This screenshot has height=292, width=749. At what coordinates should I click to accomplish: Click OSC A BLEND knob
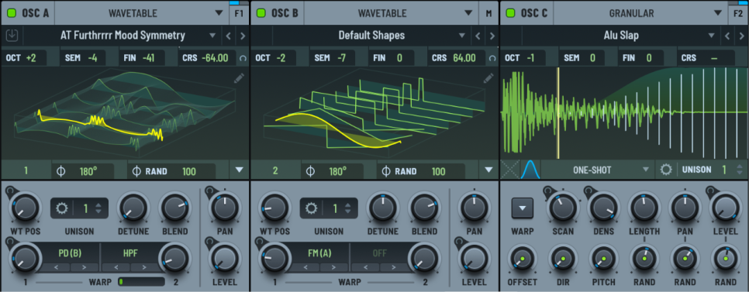tap(174, 208)
